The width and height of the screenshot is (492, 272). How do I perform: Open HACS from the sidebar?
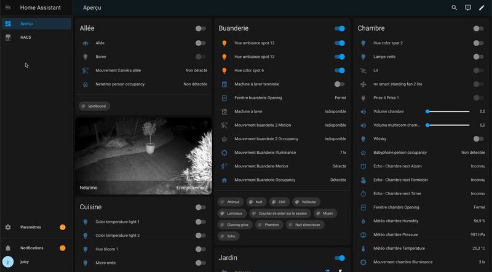(36, 37)
